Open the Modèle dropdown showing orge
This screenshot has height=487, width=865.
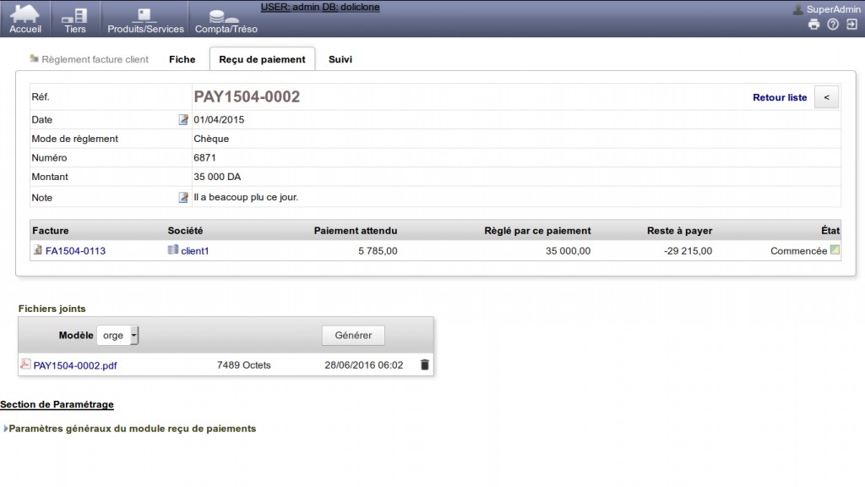(117, 335)
